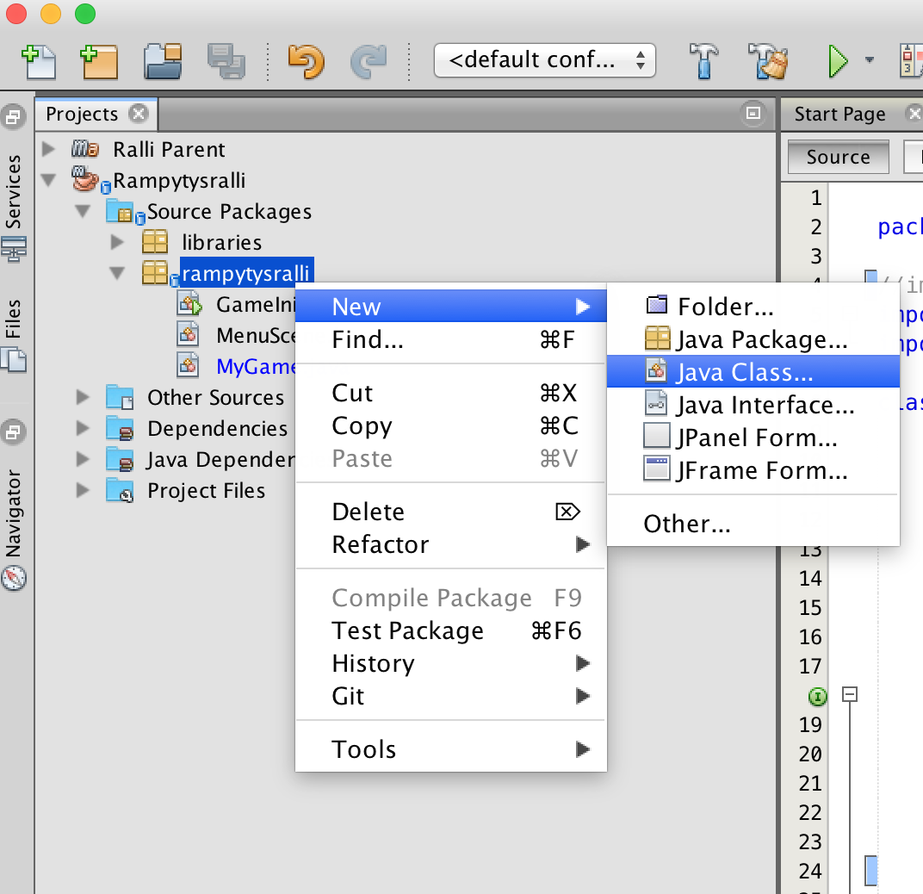Choose Delete from context menu
This screenshot has width=923, height=894.
pos(451,512)
